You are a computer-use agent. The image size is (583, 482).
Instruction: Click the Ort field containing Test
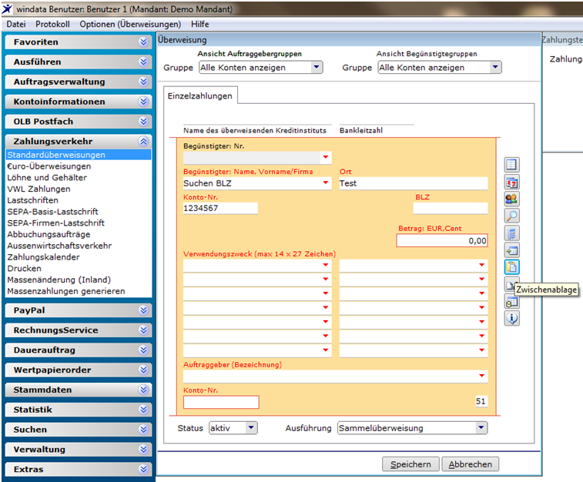click(414, 183)
